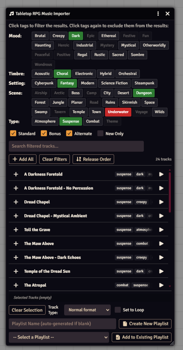Toggle the Fantasy setting tag
The width and height of the screenshot is (183, 350).
click(67, 83)
